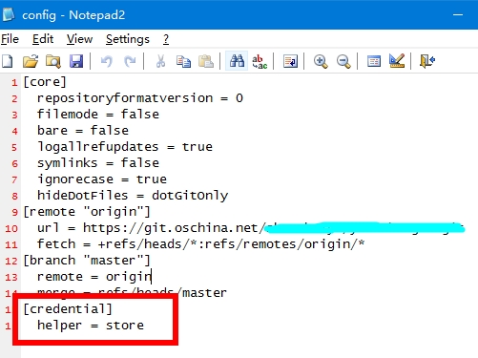The image size is (478, 358).
Task: Minimize the Notepad2 window
Action: coord(458,14)
